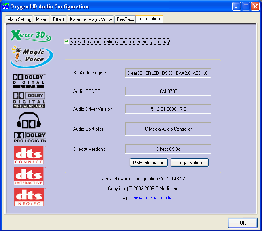Viewport: 262px width, 231px height.
Task: Click the Dolby Digital Live logo
Action: (29, 81)
